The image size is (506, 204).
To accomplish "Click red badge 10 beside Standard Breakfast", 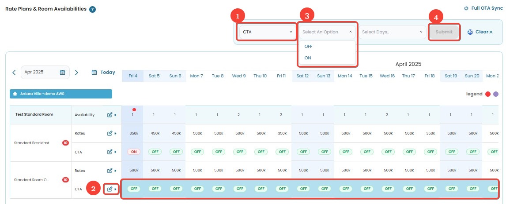I will 65,143.
